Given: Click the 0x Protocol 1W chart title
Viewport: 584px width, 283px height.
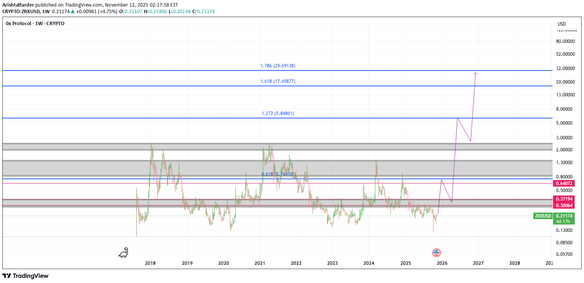Looking at the screenshot, I should click(x=35, y=24).
